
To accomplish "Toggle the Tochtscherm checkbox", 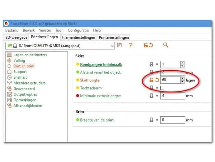I will tap(162, 88).
